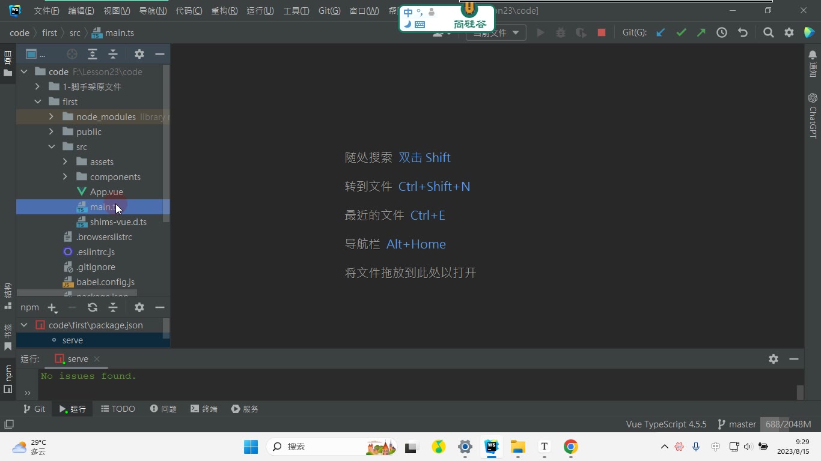Image resolution: width=821 pixels, height=461 pixels.
Task: Reload npm scripts refresh icon
Action: pyautogui.click(x=93, y=307)
